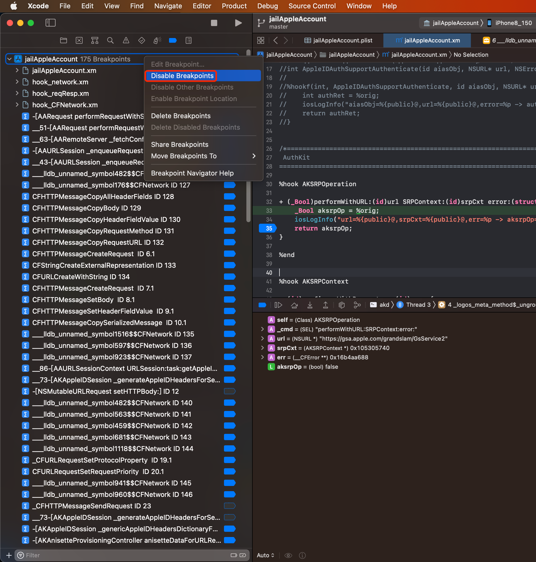Continue program execution in debug bar
The width and height of the screenshot is (536, 562).
point(278,305)
